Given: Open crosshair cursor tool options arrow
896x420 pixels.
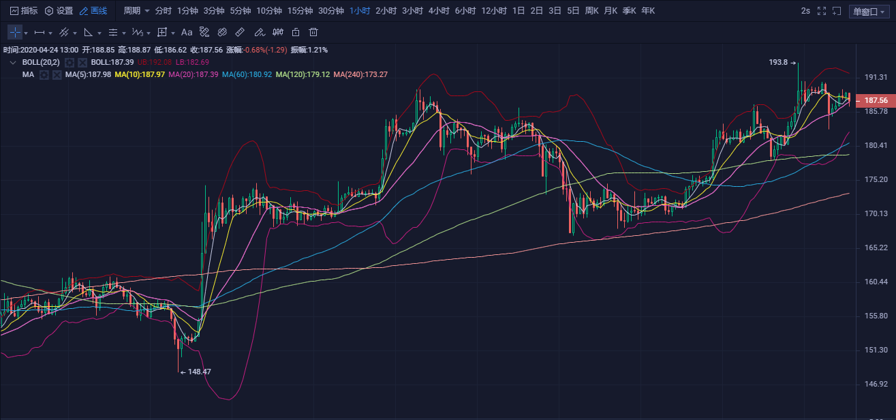Looking at the screenshot, I should [x=26, y=33].
